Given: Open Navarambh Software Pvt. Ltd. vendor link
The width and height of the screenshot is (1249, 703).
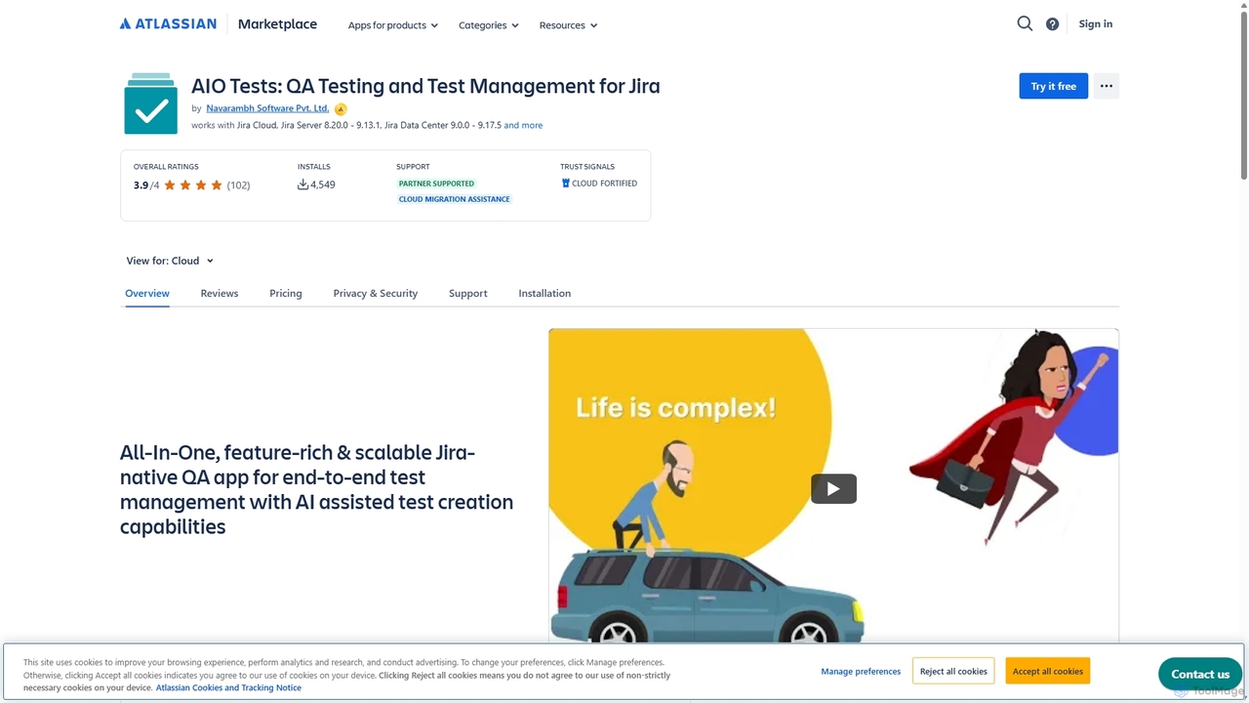Looking at the screenshot, I should 267,108.
